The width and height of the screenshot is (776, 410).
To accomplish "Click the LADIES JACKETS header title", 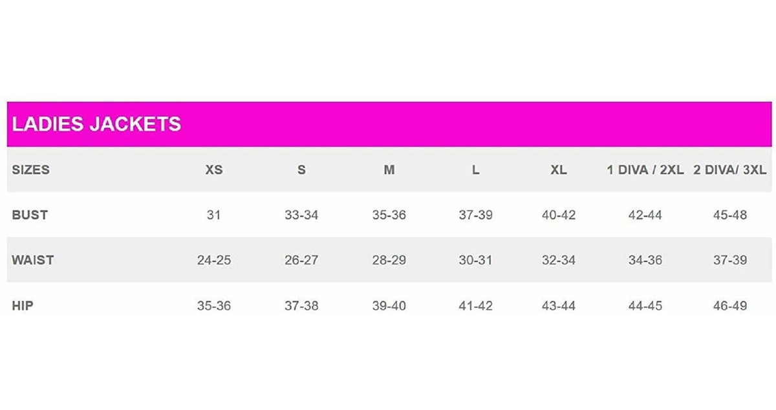I will click(x=96, y=124).
